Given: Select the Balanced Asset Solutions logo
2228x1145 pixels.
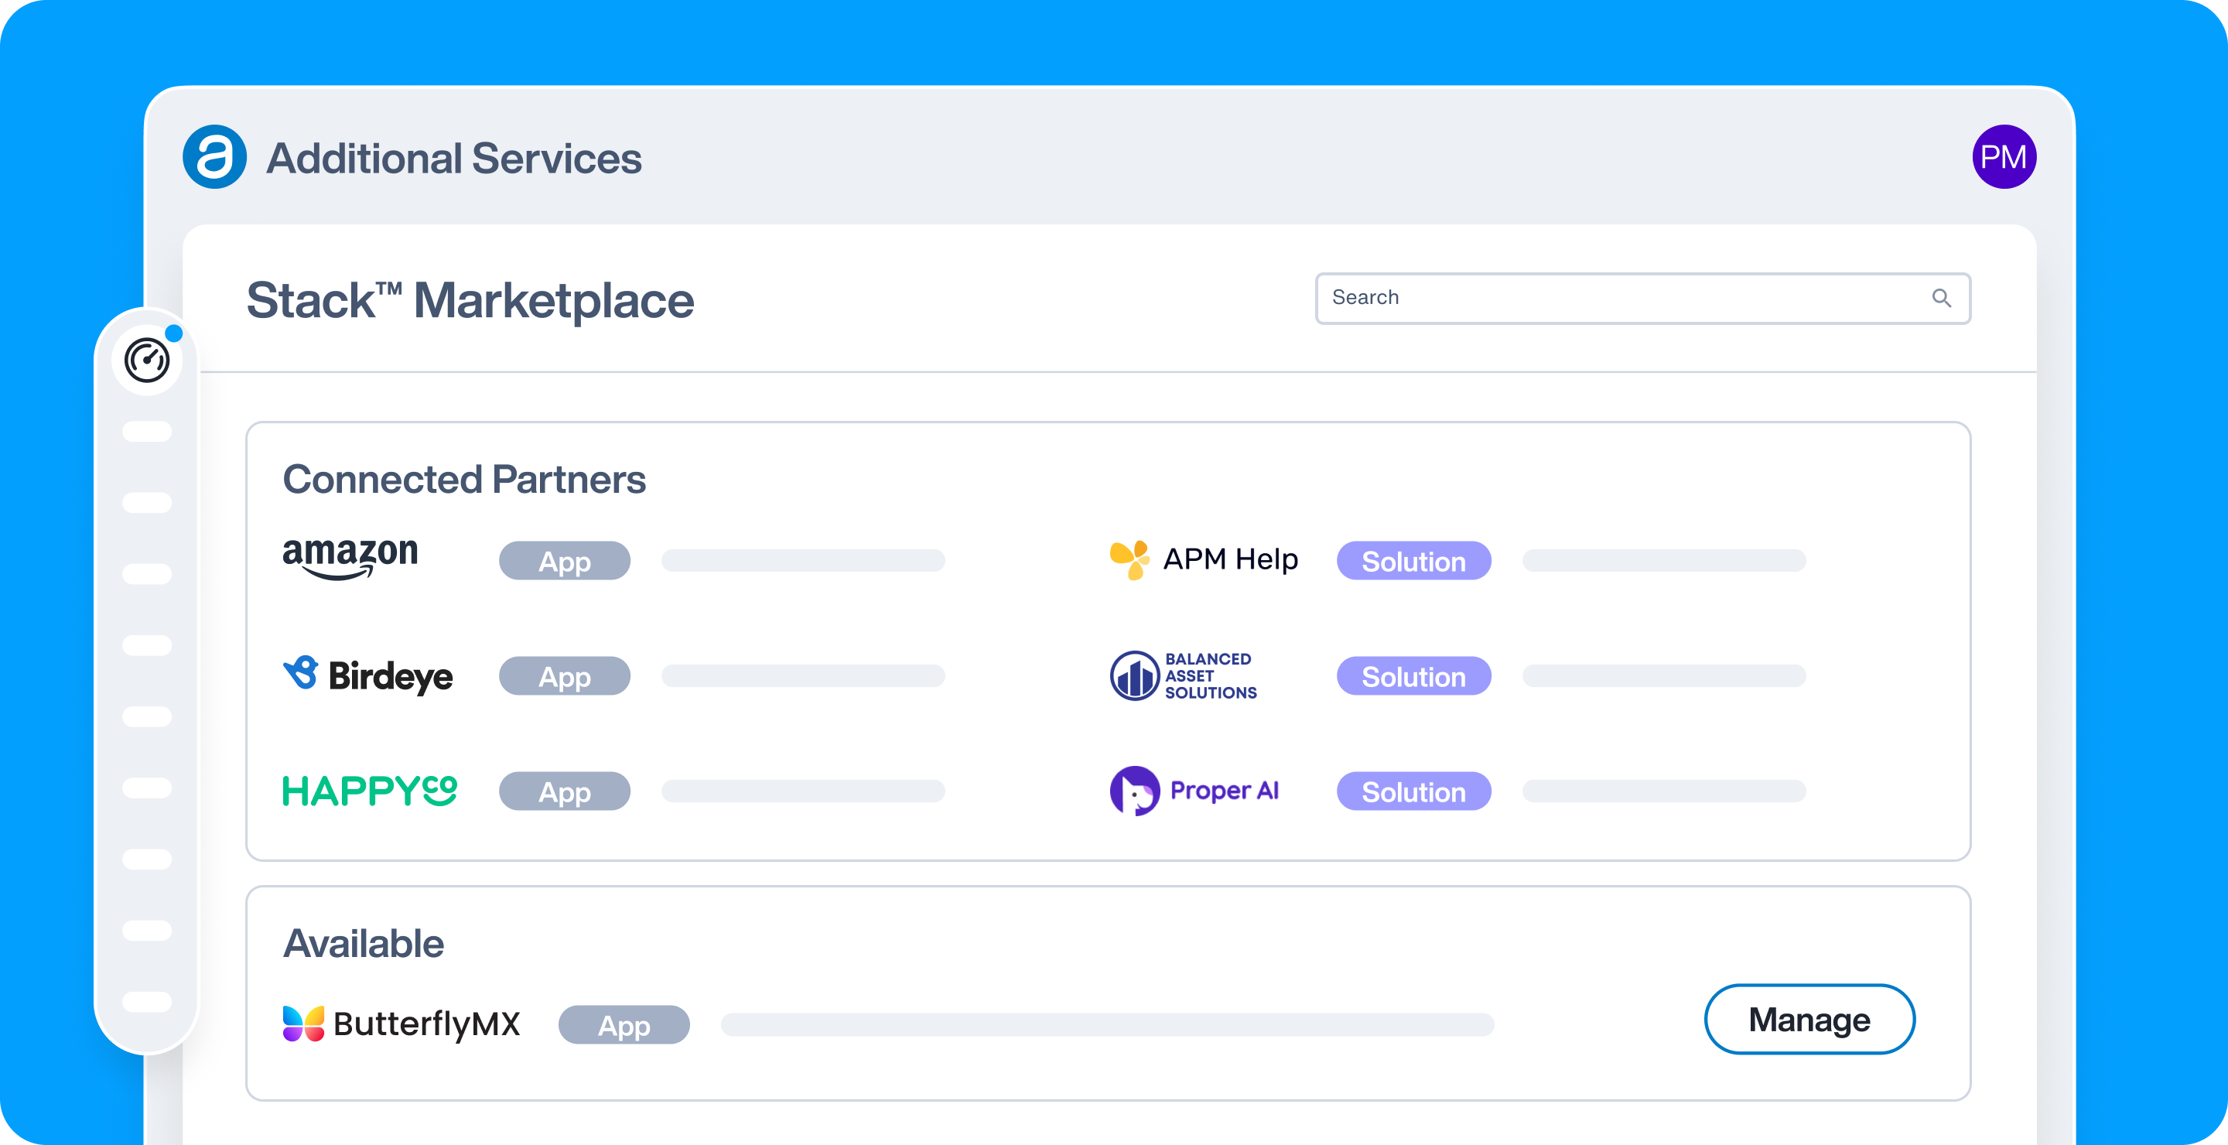Looking at the screenshot, I should (x=1181, y=675).
